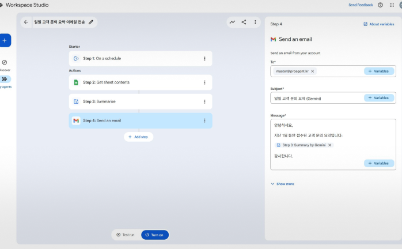Viewport: 402px width, 249px height.
Task: Select Step 4: Send an email card
Action: [141, 120]
